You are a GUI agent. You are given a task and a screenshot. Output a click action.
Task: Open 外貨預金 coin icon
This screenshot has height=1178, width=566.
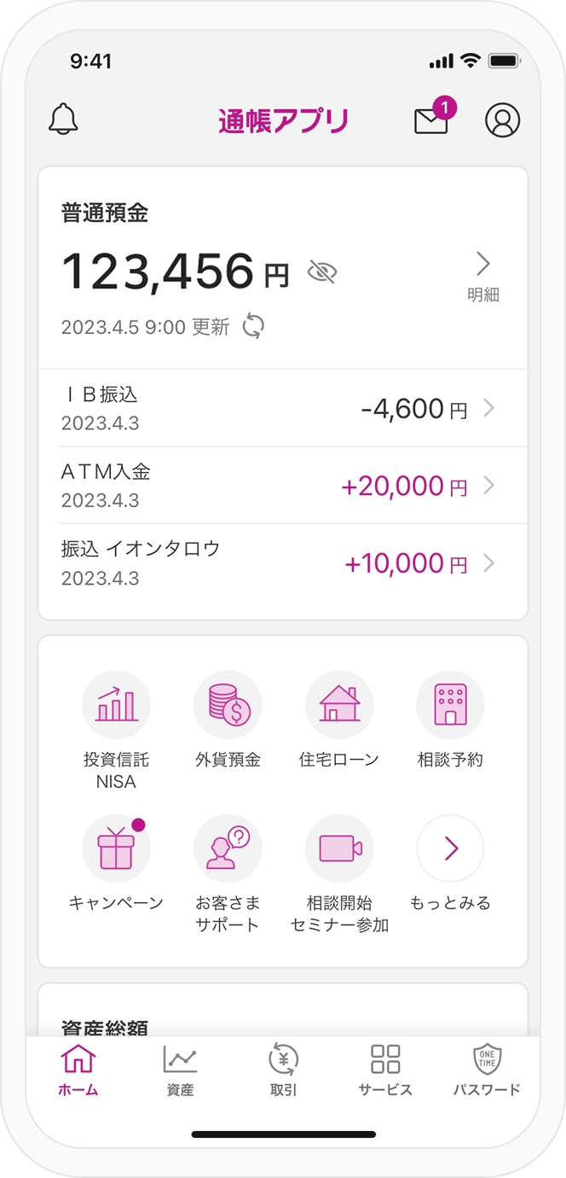pos(228,705)
